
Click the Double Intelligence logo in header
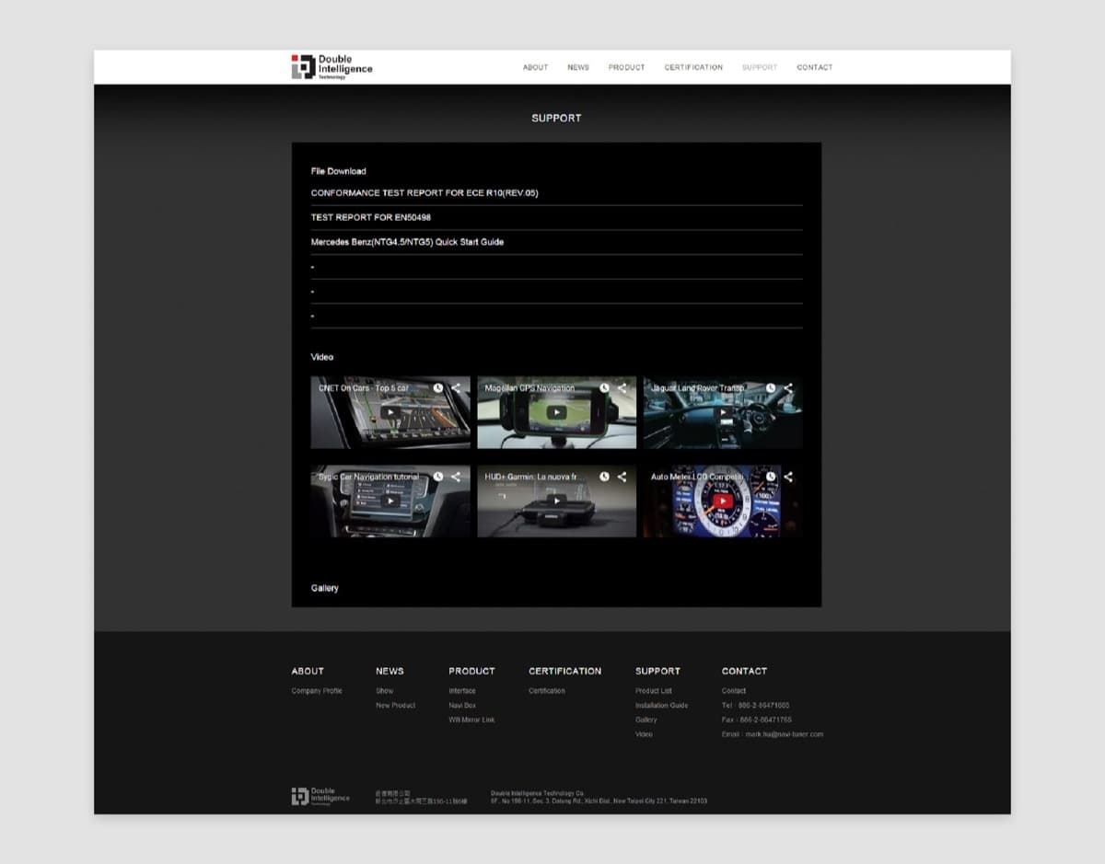click(332, 67)
